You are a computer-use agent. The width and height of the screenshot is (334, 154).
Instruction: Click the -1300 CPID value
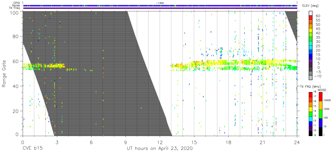160,3
